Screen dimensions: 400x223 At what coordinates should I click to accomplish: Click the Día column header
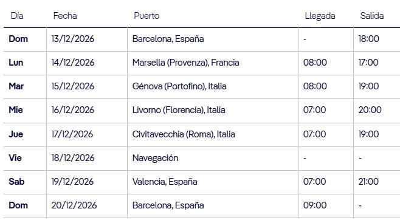[x=17, y=16]
